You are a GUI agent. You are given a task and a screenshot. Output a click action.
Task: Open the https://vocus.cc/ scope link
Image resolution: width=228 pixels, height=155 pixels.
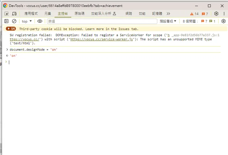(24, 39)
